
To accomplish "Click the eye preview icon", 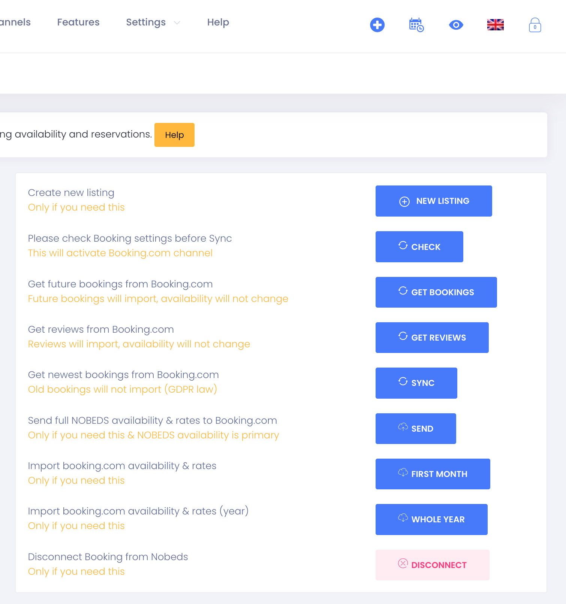I will 456,25.
